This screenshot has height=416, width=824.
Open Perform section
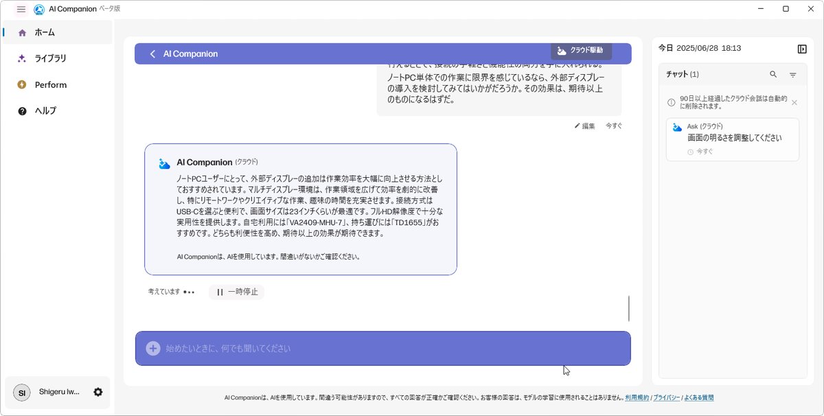click(58, 84)
